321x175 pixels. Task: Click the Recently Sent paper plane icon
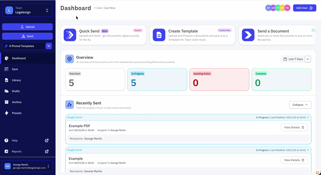click(69, 105)
